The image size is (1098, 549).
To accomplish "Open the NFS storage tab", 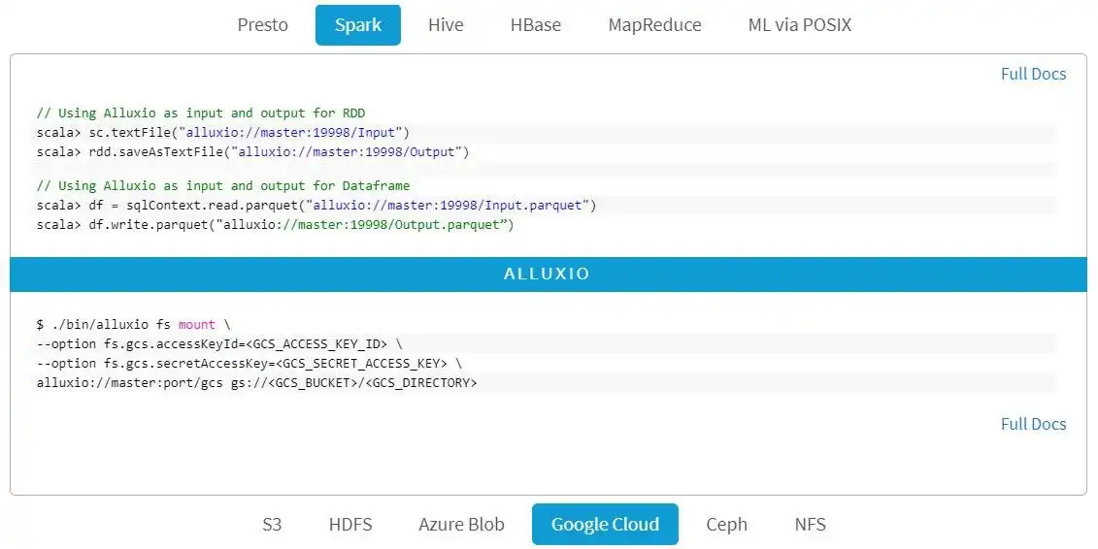I will pos(811,524).
